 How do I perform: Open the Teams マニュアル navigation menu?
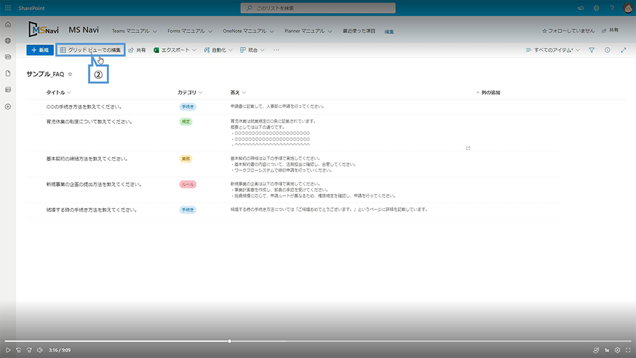click(x=134, y=31)
